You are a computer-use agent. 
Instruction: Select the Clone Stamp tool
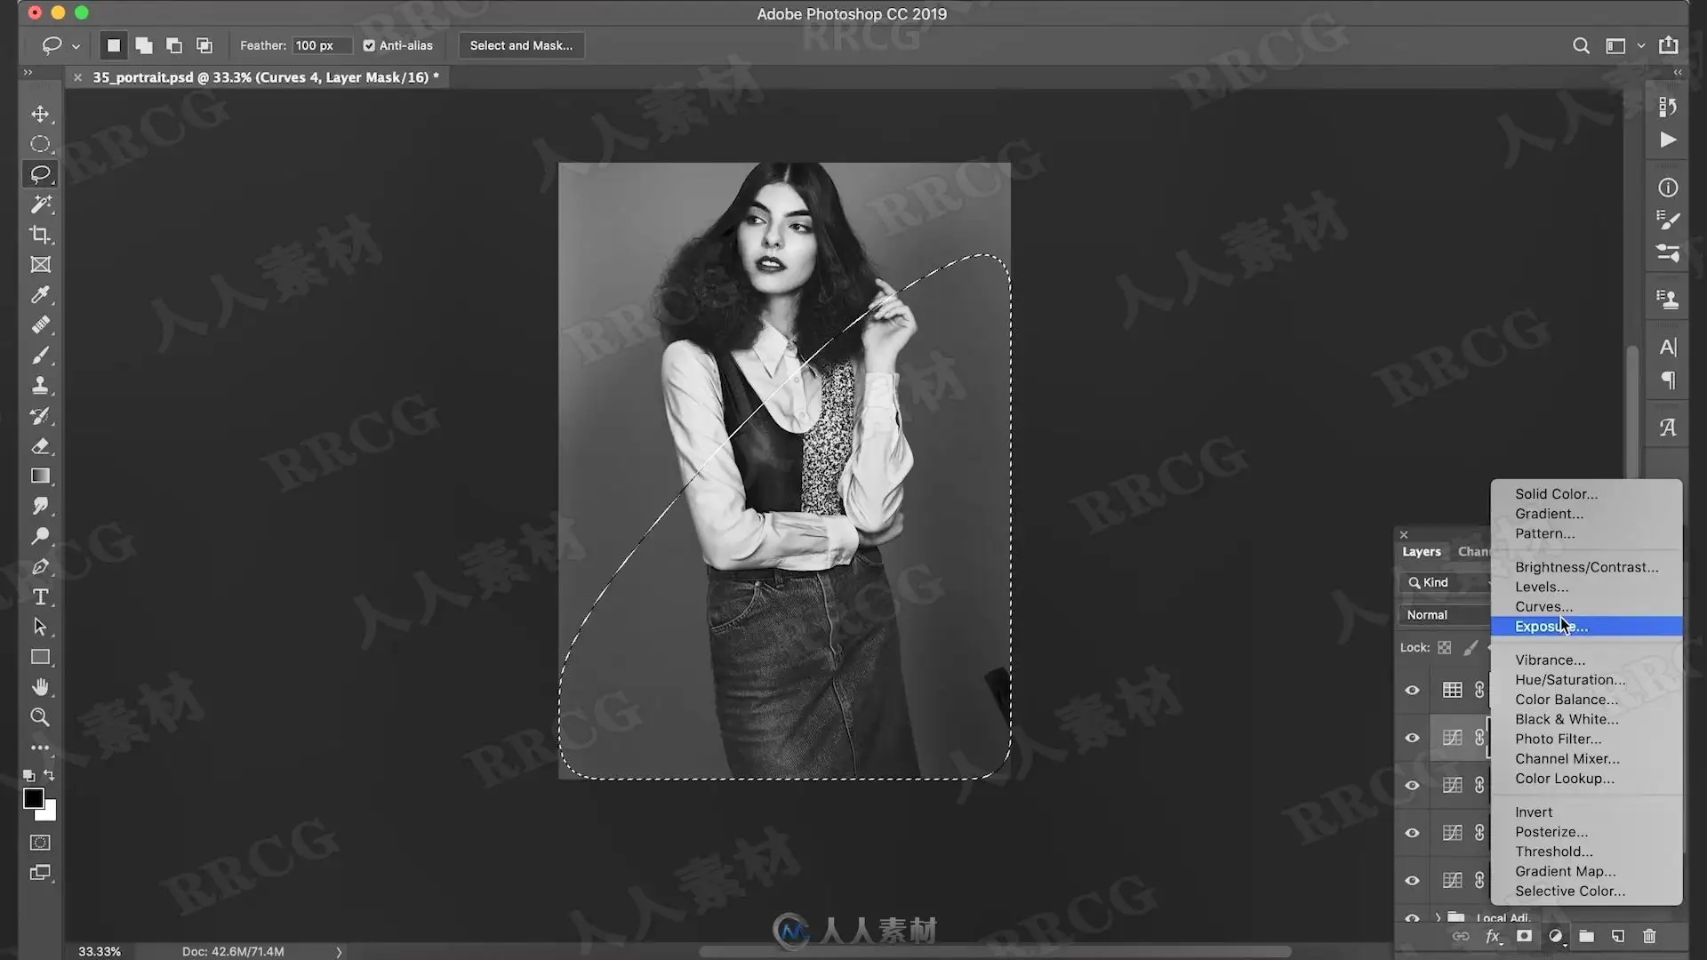tap(40, 386)
